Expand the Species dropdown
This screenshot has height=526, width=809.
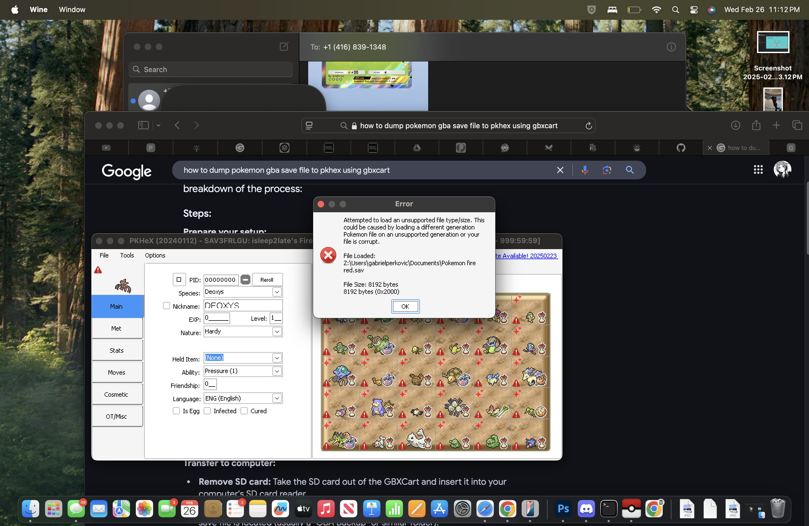point(277,292)
